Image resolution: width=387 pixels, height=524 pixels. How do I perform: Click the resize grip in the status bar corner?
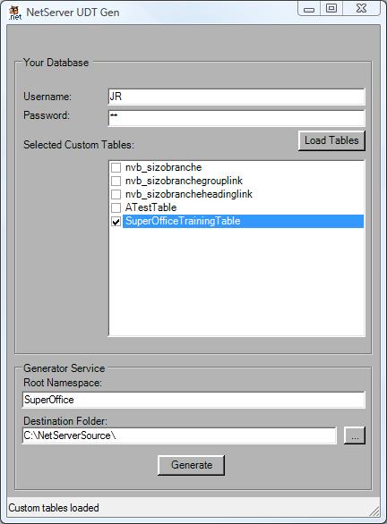click(374, 511)
